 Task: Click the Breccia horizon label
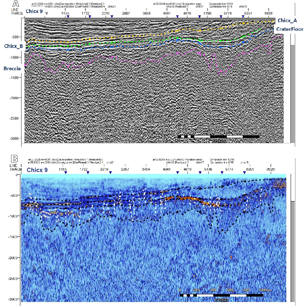coord(12,68)
